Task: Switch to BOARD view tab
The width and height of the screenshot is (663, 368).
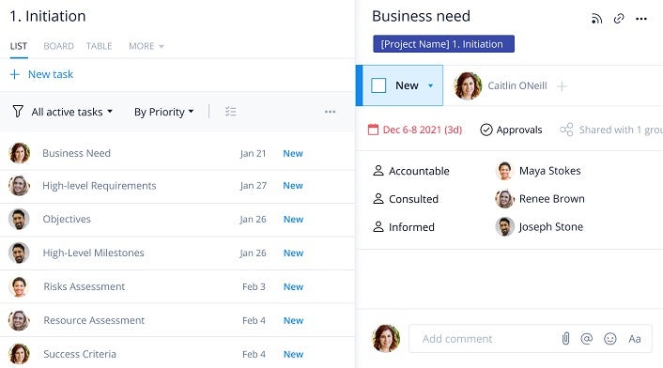Action: (x=58, y=46)
